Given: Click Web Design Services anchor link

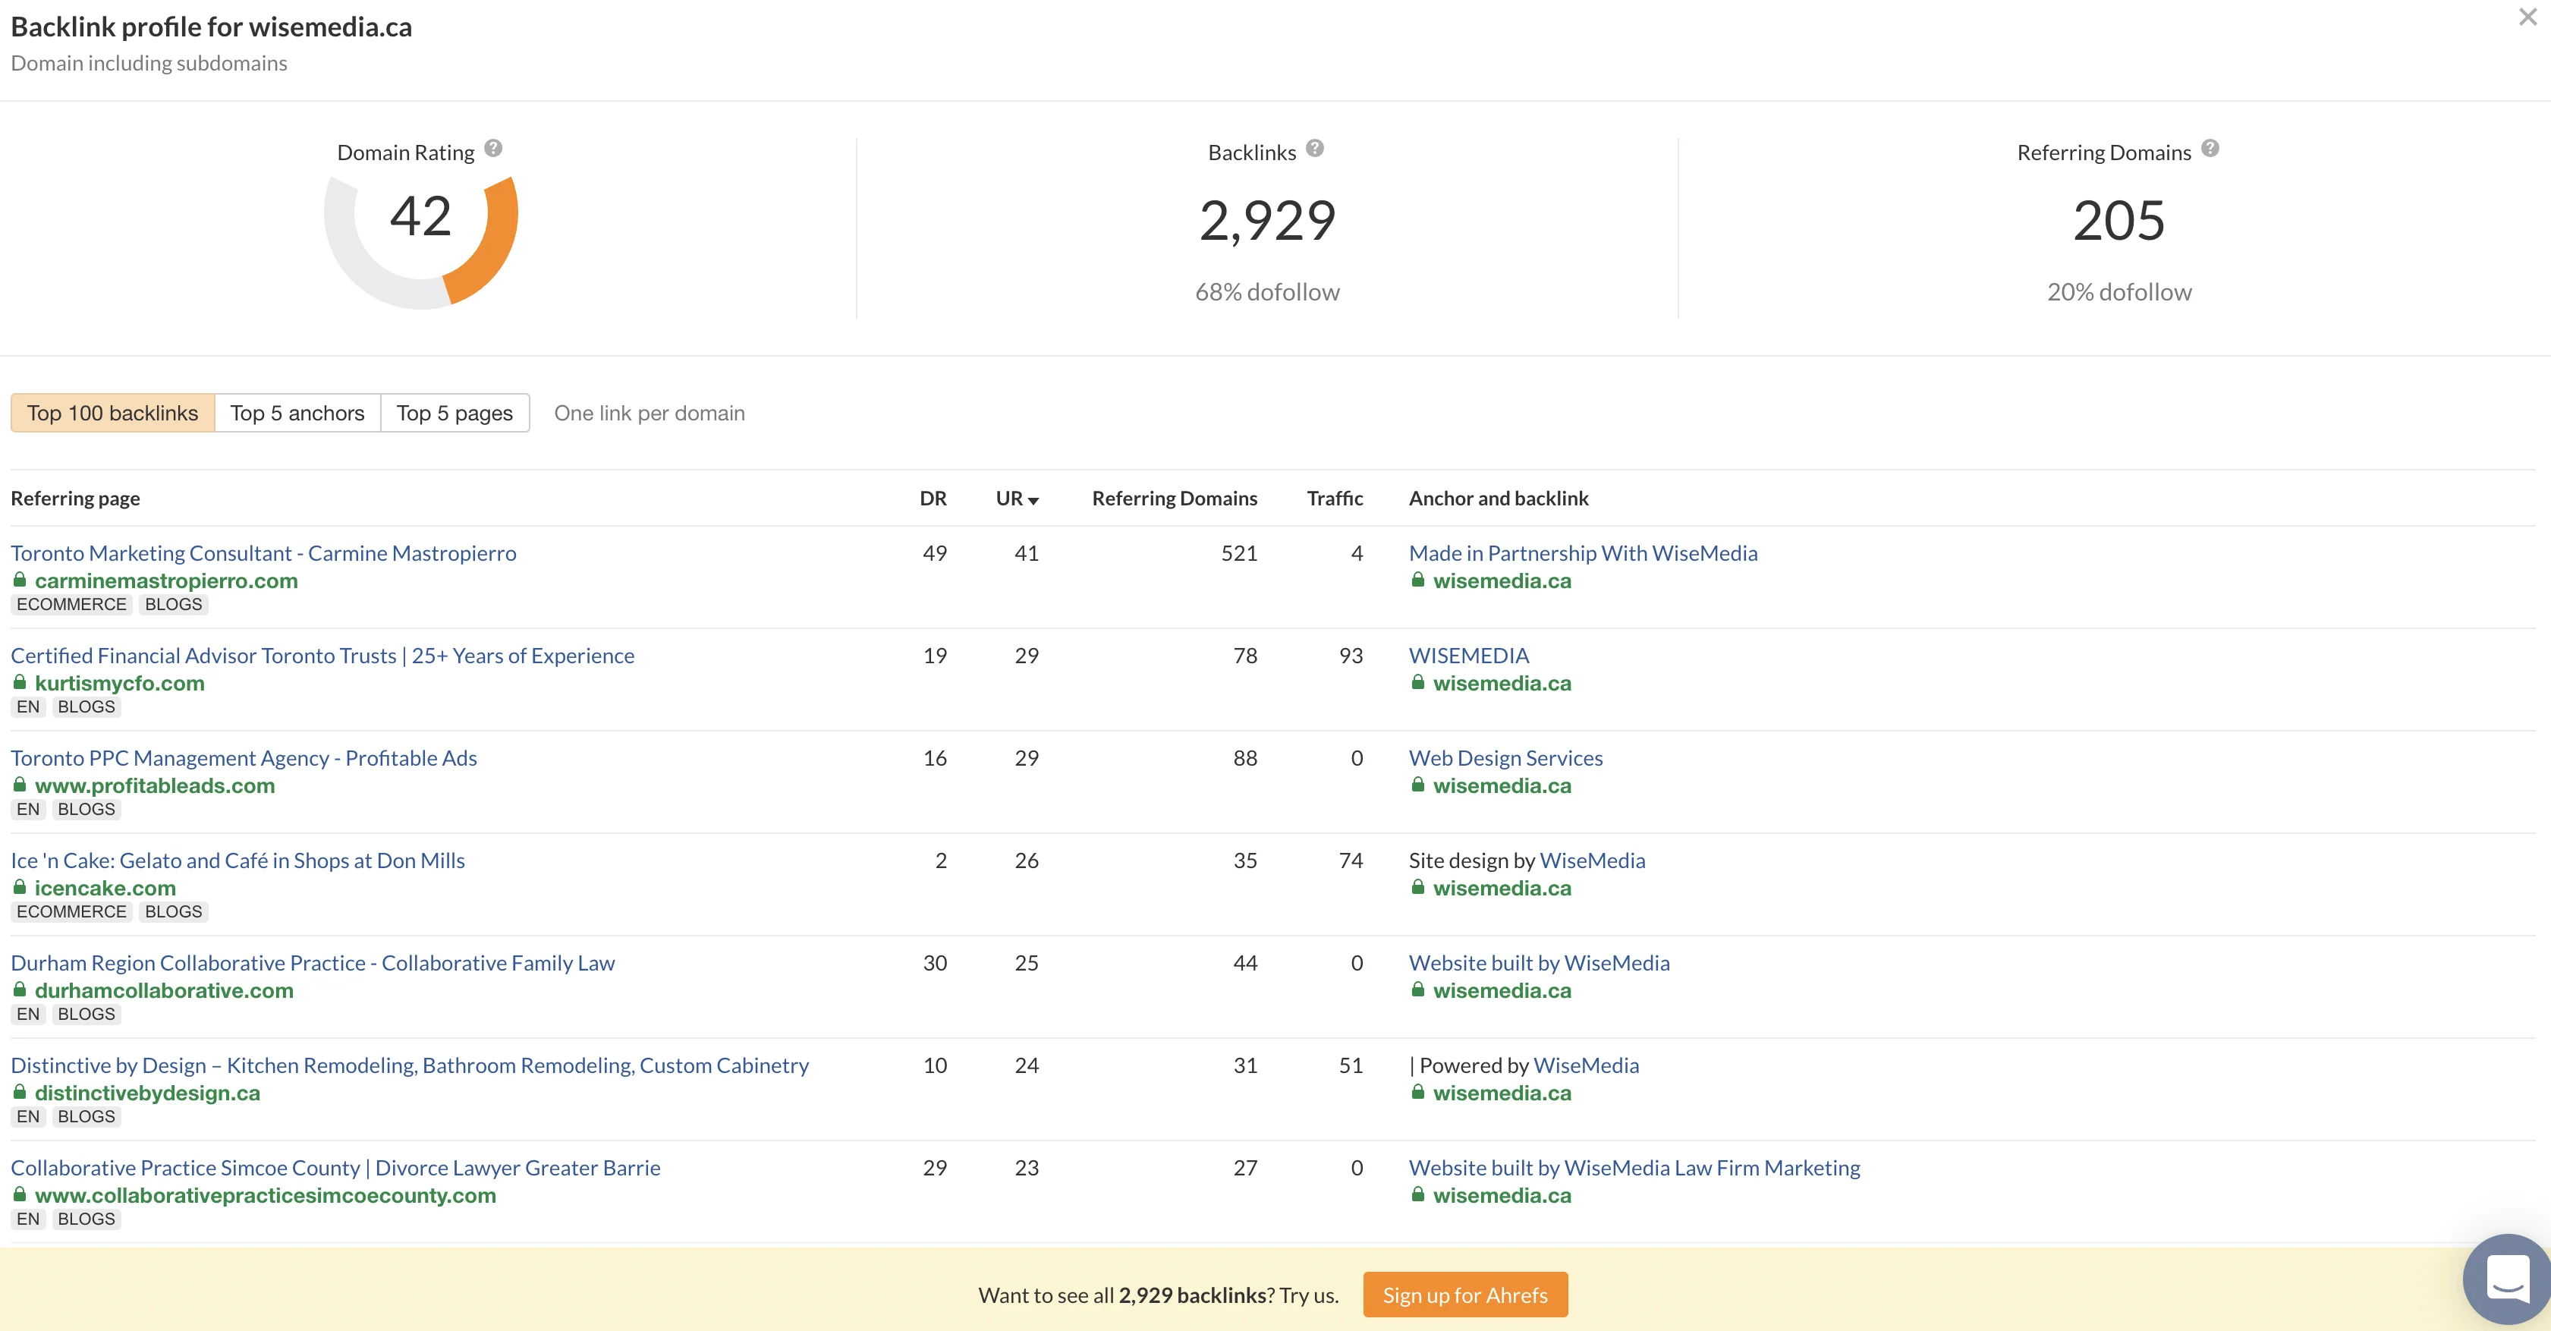Looking at the screenshot, I should point(1505,757).
